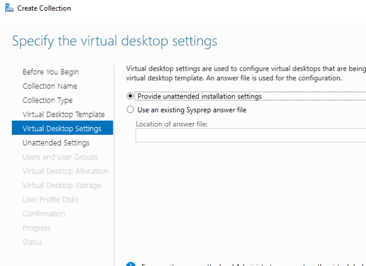366x266 pixels.
Task: Switch to the Collection Type step
Action: (x=48, y=100)
